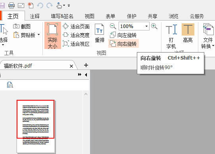This screenshot has width=215, height=154.
Task: Click the 重排 reflow button
Action: [100, 33]
